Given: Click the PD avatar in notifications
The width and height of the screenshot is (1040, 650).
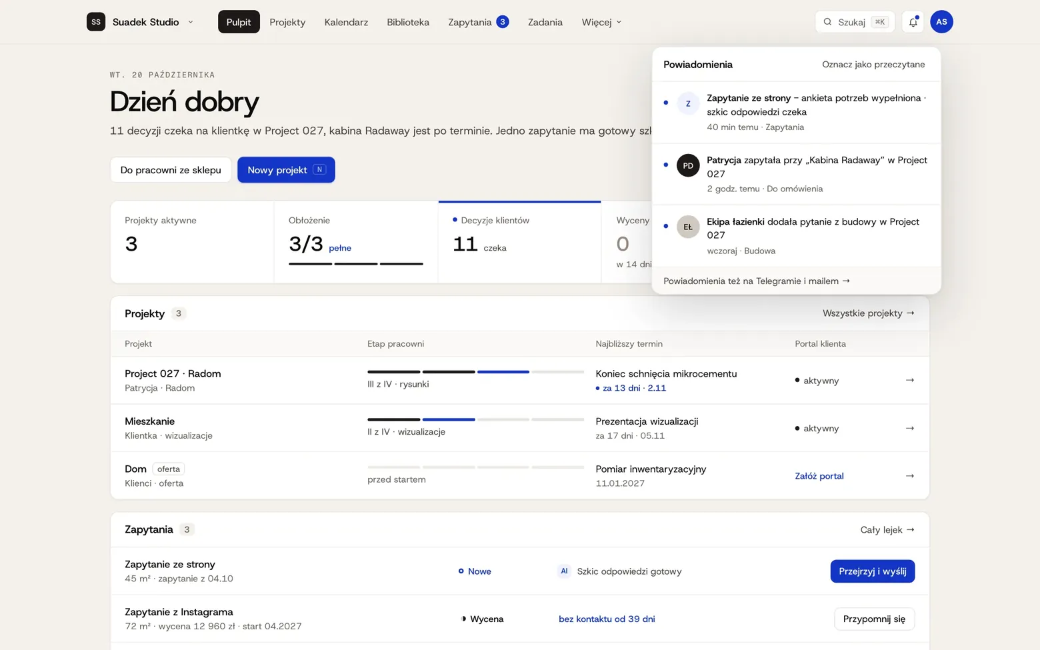Looking at the screenshot, I should coord(688,165).
